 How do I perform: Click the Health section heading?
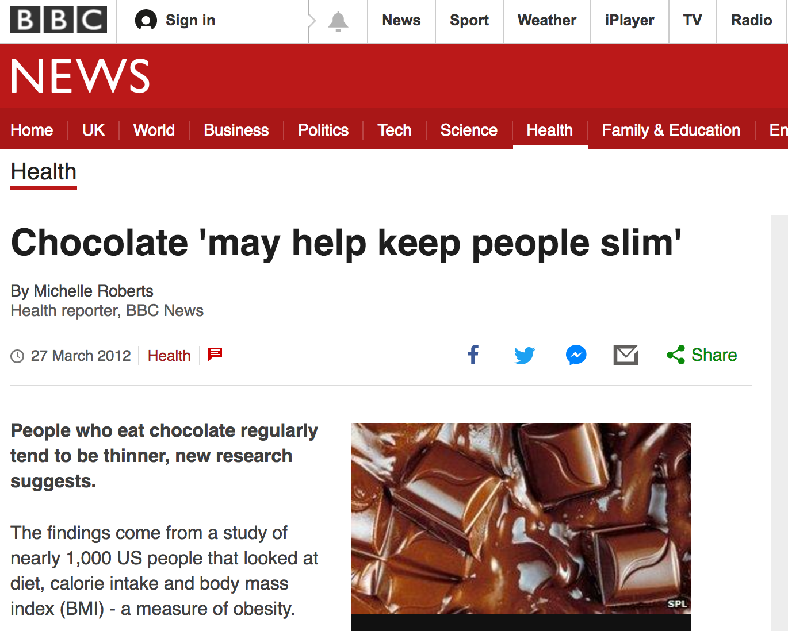pos(44,172)
